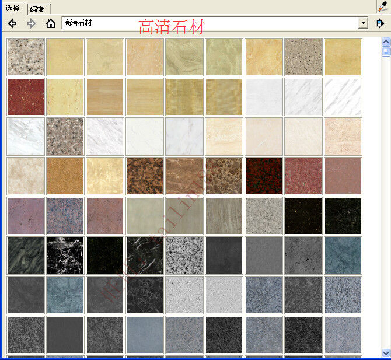Pick the white marble with diagonal gray streaks, row two last
Screen dimensions: 391x360
pos(343,97)
